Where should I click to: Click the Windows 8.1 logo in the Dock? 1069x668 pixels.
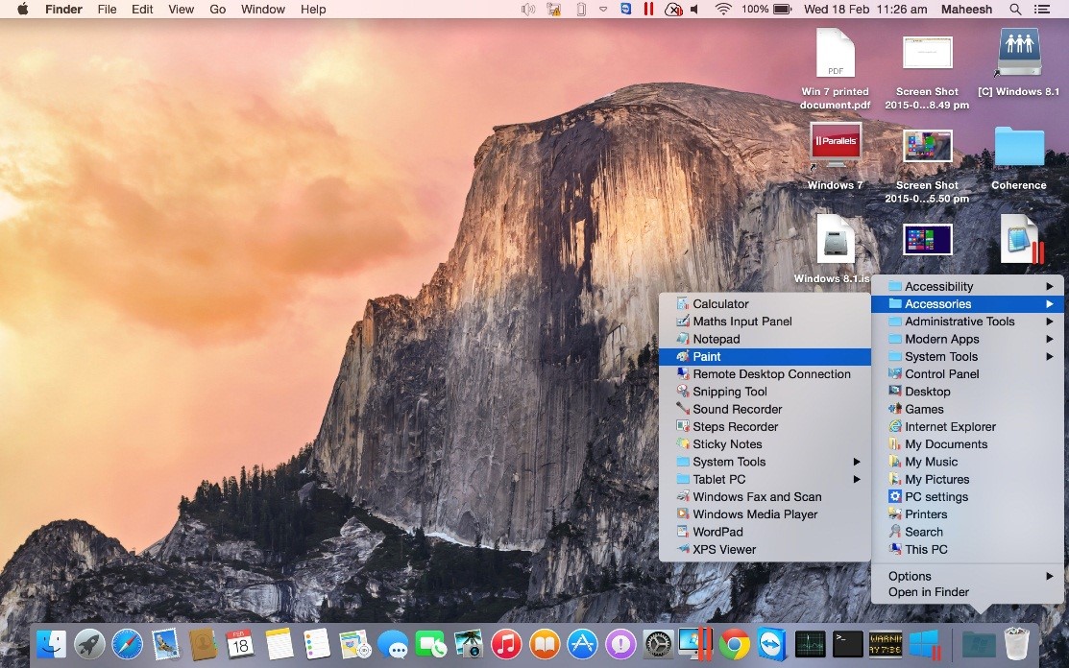coord(925,644)
